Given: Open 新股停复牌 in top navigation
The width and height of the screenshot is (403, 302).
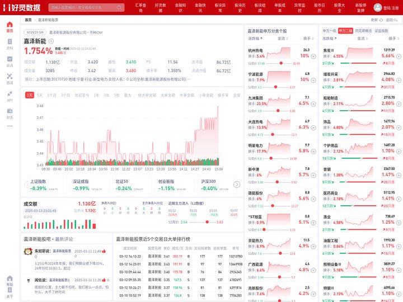Looking at the screenshot, I should point(361,8).
